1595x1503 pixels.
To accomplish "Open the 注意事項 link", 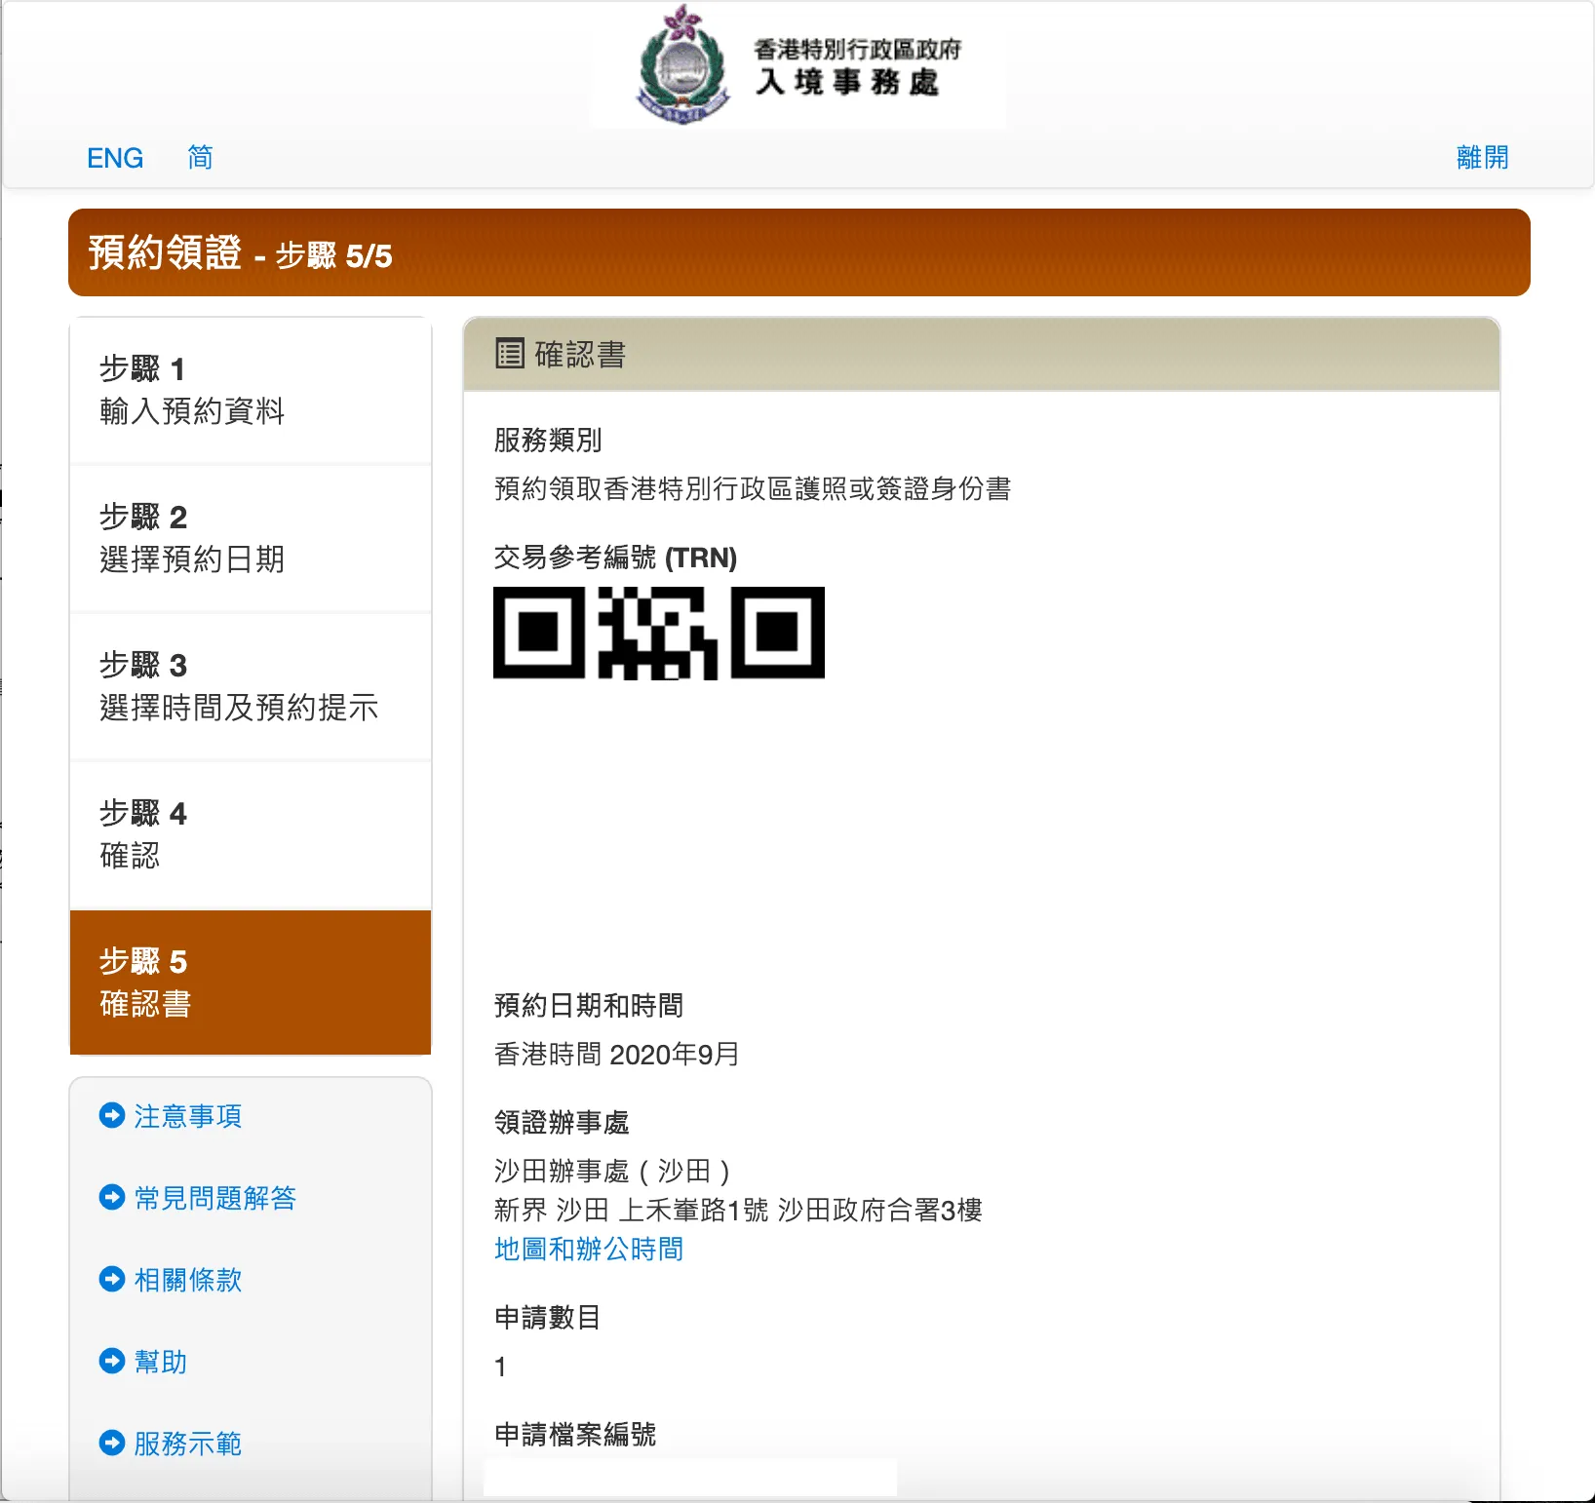I will [x=188, y=1116].
